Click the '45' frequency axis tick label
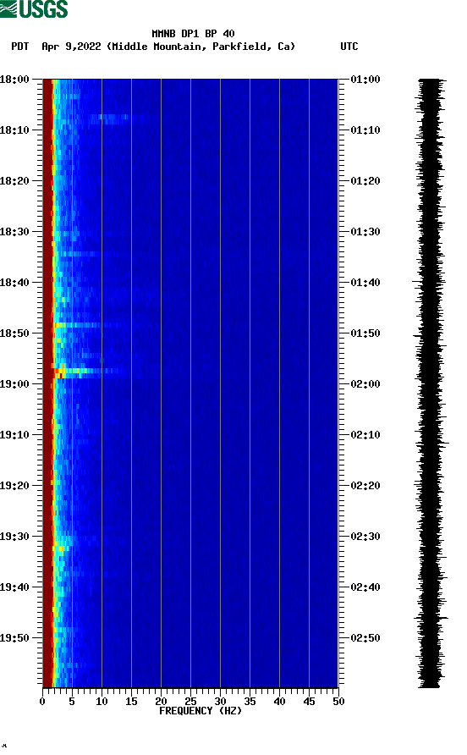The width and height of the screenshot is (467, 755). (309, 702)
